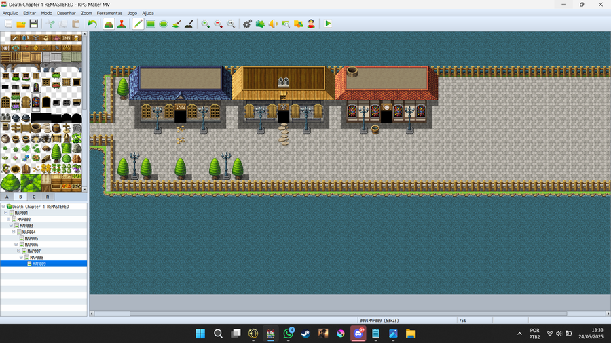Switch to Map editing mode
This screenshot has width=611, height=343.
pos(109,24)
